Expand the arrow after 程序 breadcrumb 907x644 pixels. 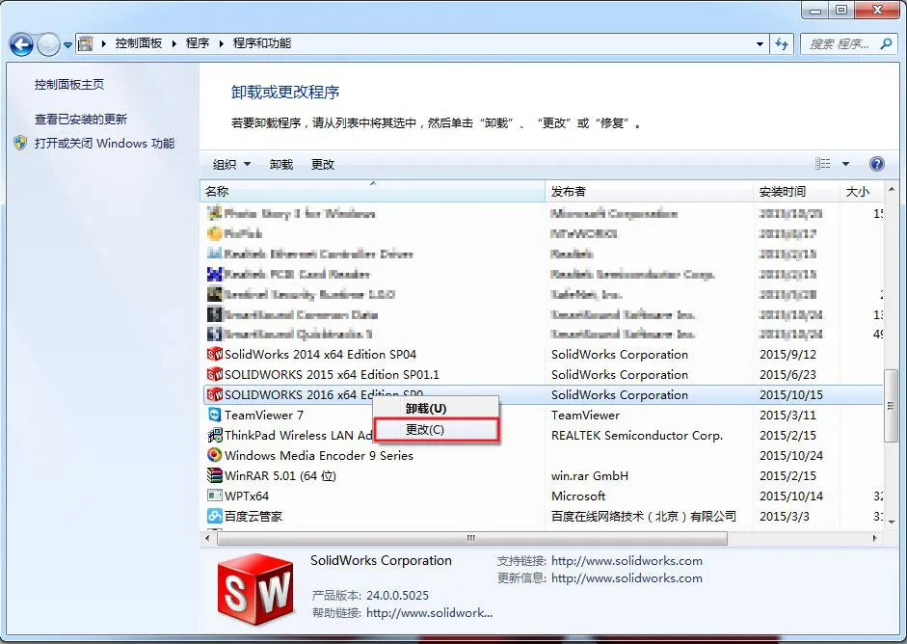221,43
